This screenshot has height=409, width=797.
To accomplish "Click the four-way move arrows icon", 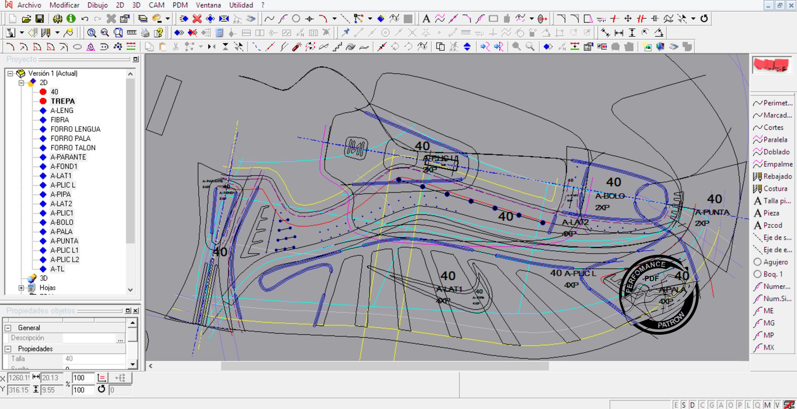I will tap(628, 19).
